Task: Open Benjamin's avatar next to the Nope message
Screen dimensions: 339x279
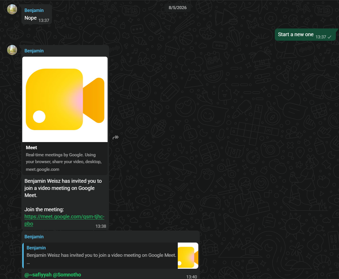Action: click(x=12, y=9)
